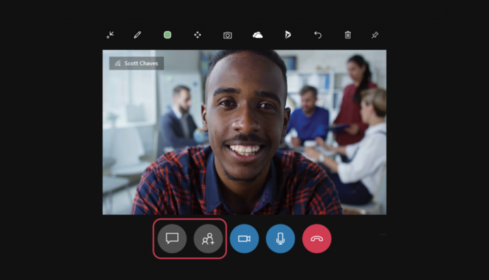The image size is (489, 280).
Task: Open the OneDrive cloud icon
Action: point(258,35)
